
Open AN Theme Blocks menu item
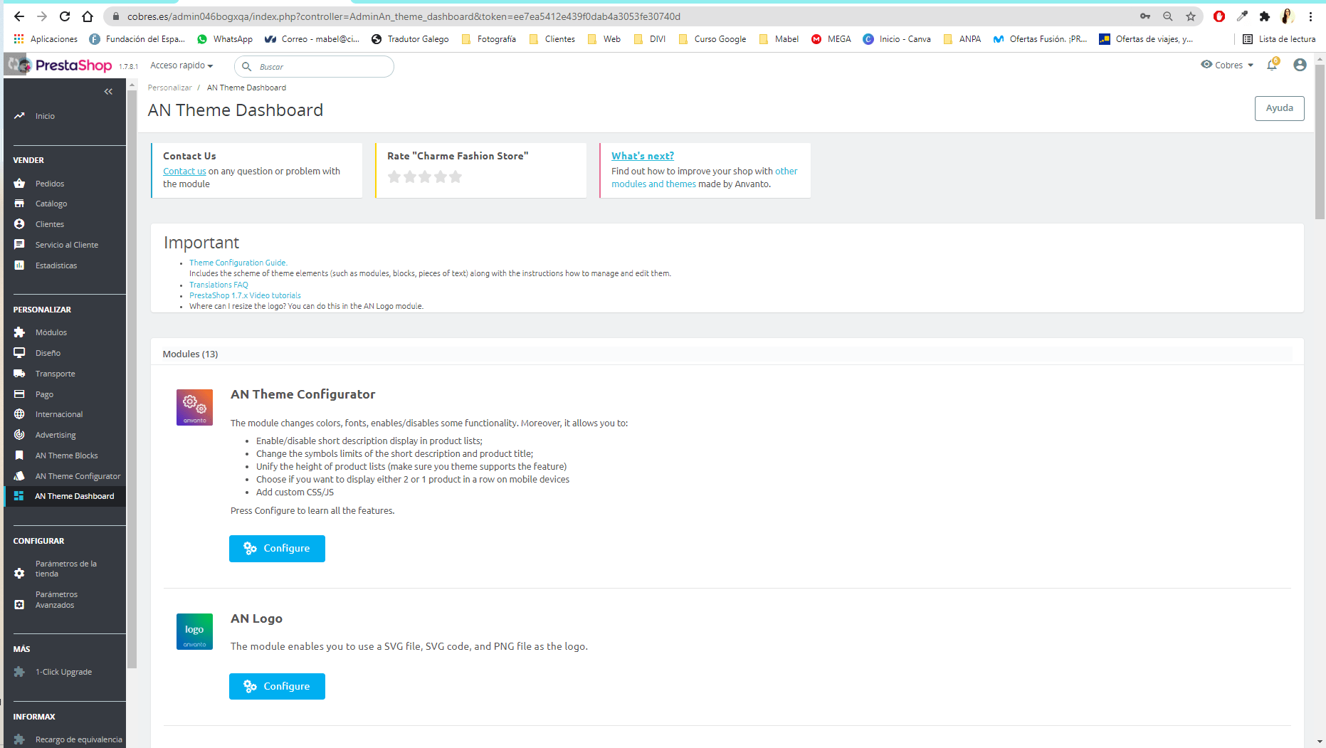pos(67,455)
